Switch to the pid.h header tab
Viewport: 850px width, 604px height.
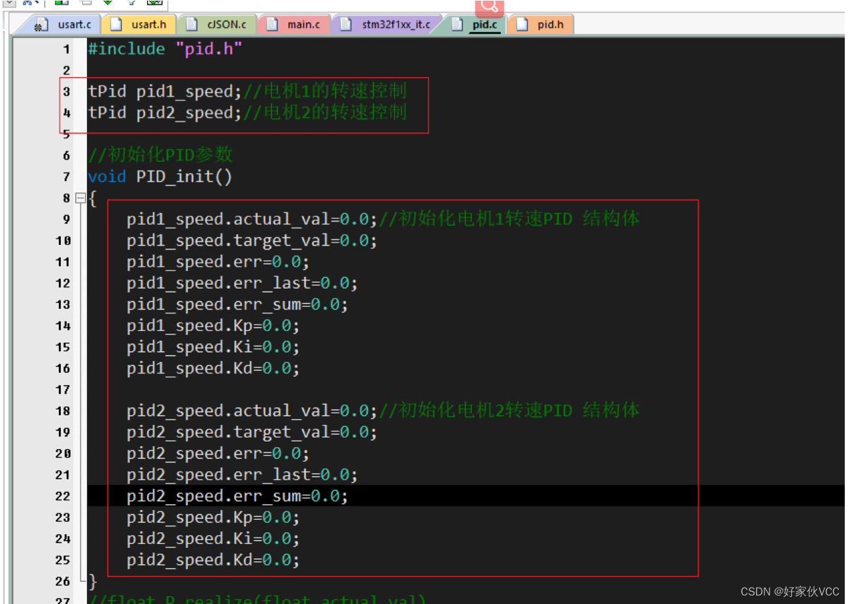click(x=541, y=25)
